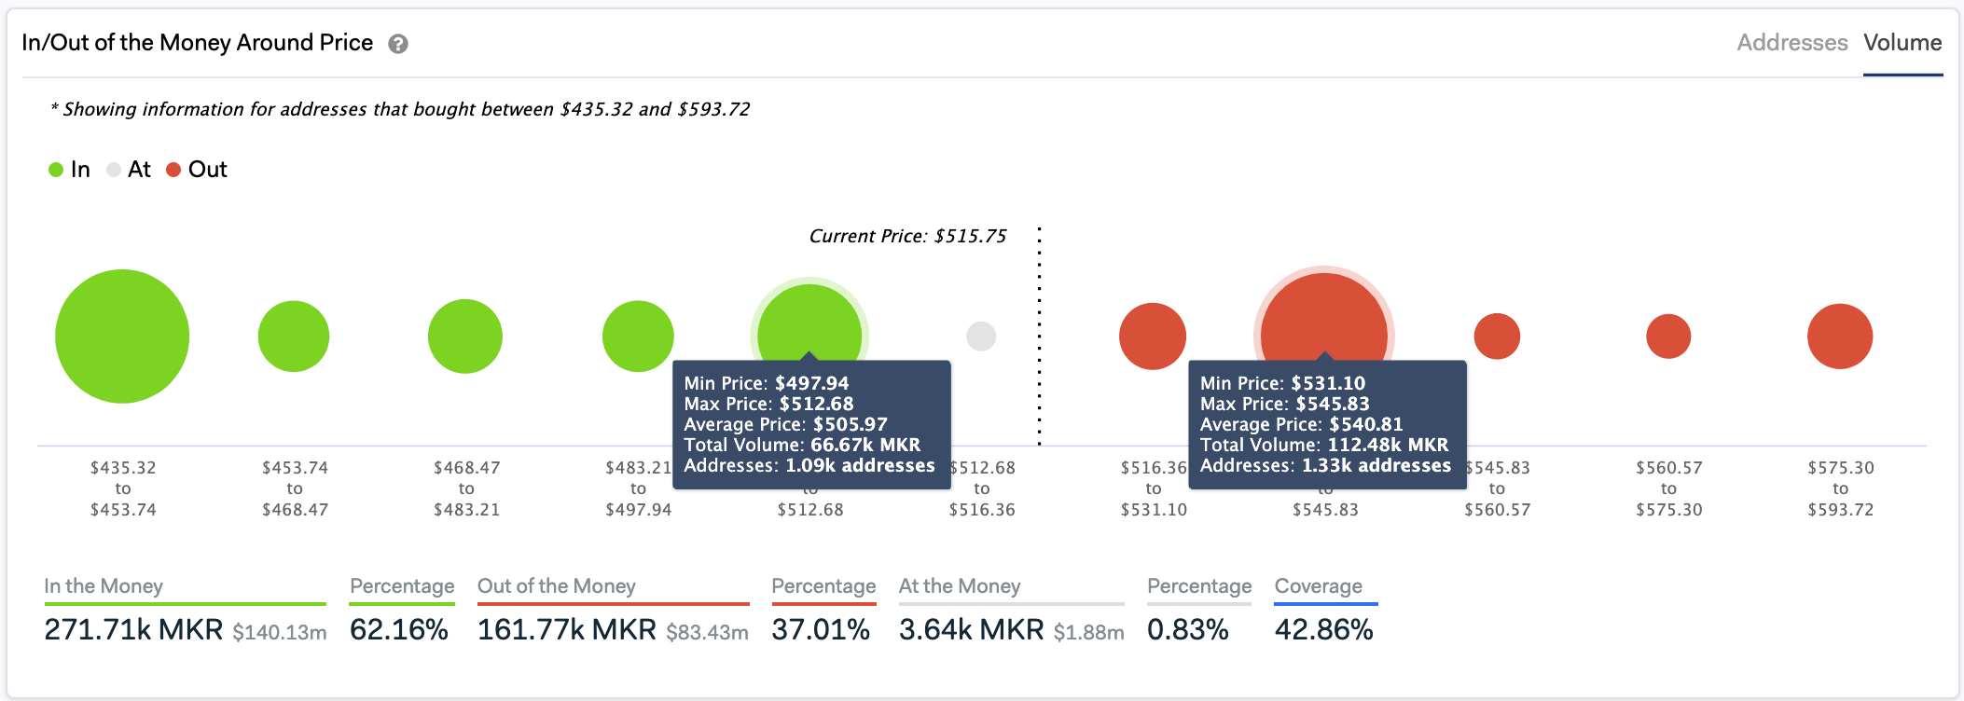Click the help question mark icon
This screenshot has width=1964, height=701.
398,44
